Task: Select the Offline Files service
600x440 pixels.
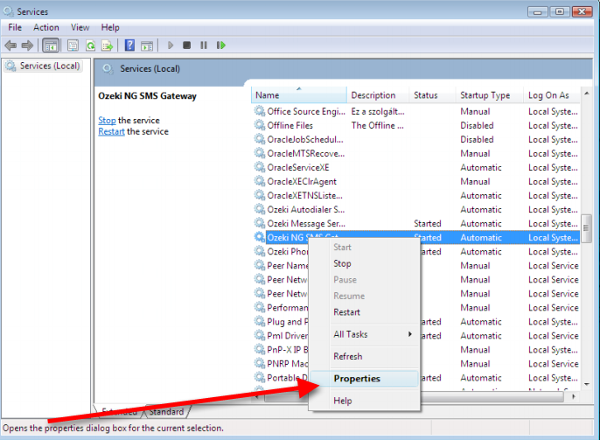Action: tap(416, 125)
